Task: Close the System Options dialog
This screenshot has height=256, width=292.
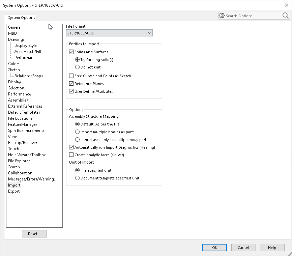Action: 287,5
